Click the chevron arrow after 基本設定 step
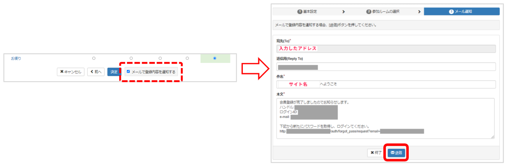506x167 pixels. tap(344, 11)
